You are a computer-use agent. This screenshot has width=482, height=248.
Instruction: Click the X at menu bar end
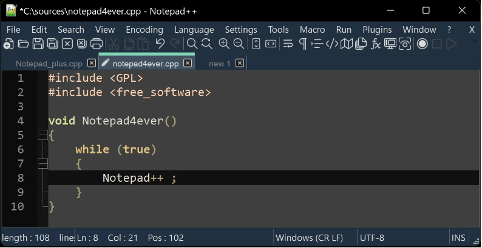pos(472,30)
